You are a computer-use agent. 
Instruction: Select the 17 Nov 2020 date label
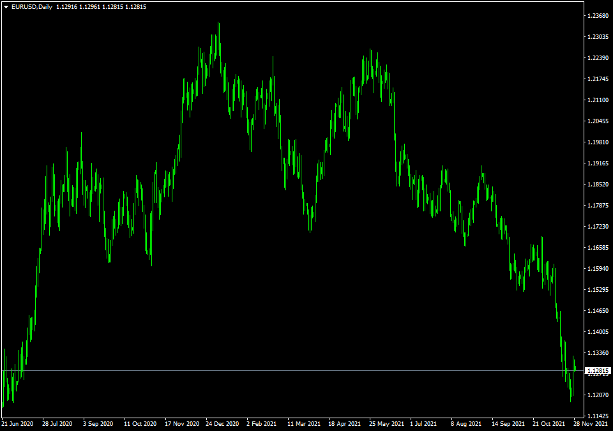coord(182,424)
